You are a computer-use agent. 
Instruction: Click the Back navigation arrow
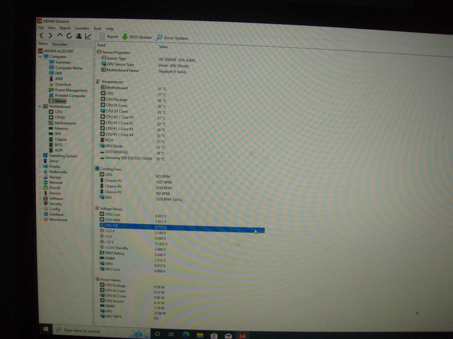coord(42,35)
